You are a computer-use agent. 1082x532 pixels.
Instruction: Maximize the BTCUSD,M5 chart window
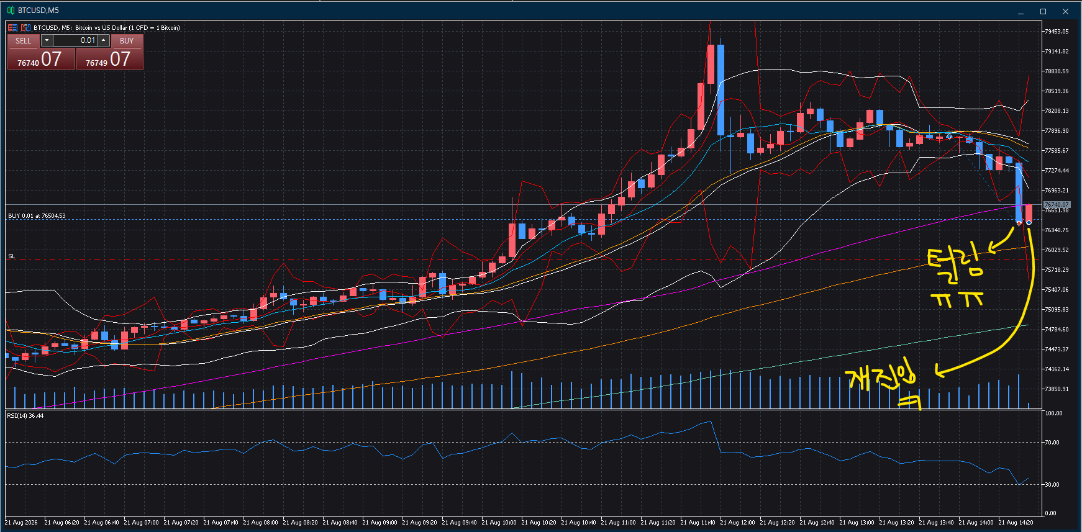[x=1043, y=11]
